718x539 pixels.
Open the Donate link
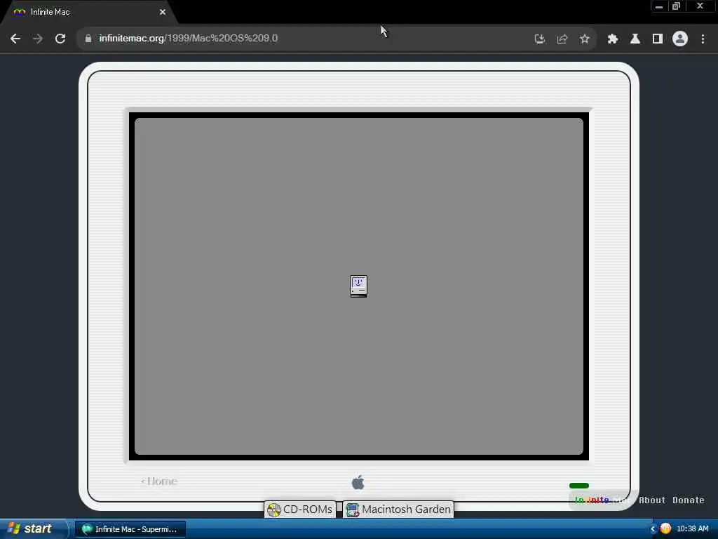[x=689, y=500]
